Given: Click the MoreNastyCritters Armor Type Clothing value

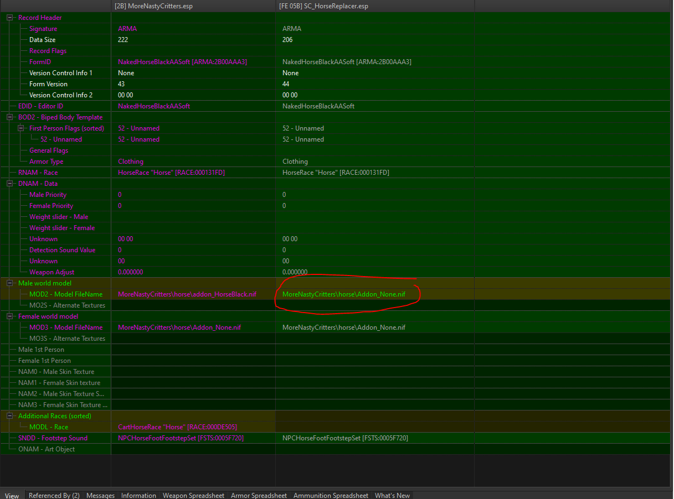Looking at the screenshot, I should tap(131, 162).
